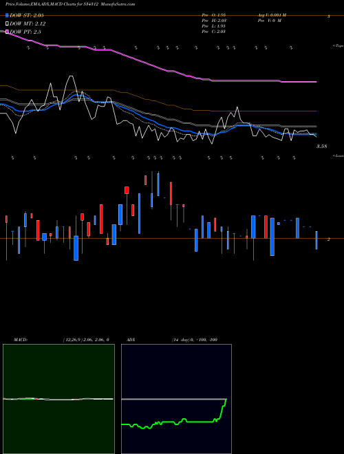Open the dark blue ADX indicator chart
The image size is (344, 454).
click(x=176, y=399)
